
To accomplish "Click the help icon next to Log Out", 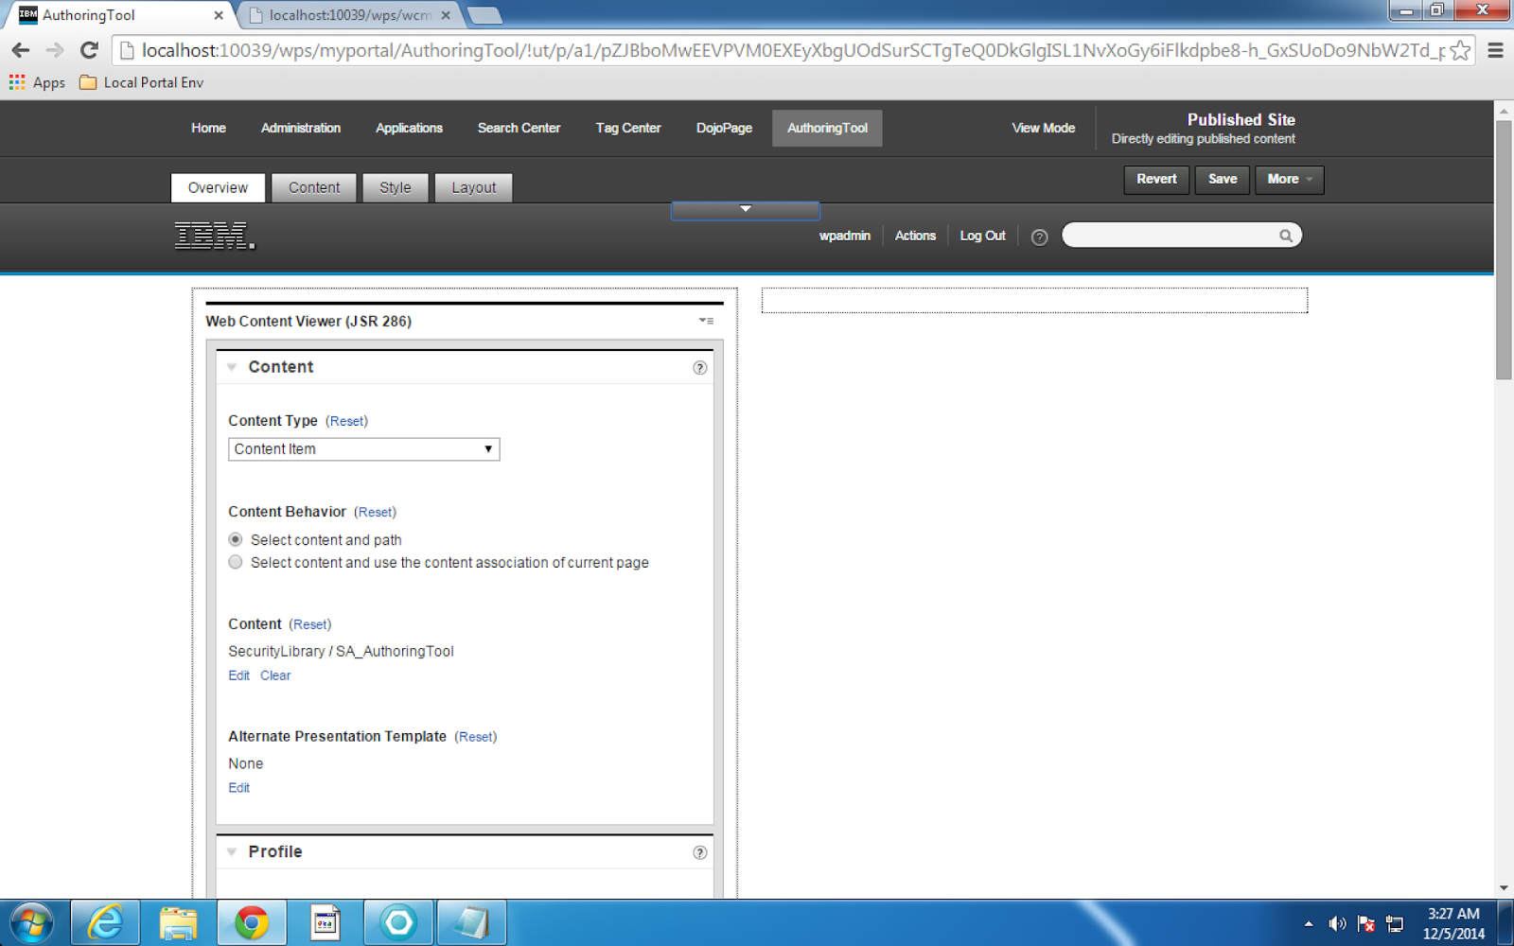I will (x=1039, y=236).
